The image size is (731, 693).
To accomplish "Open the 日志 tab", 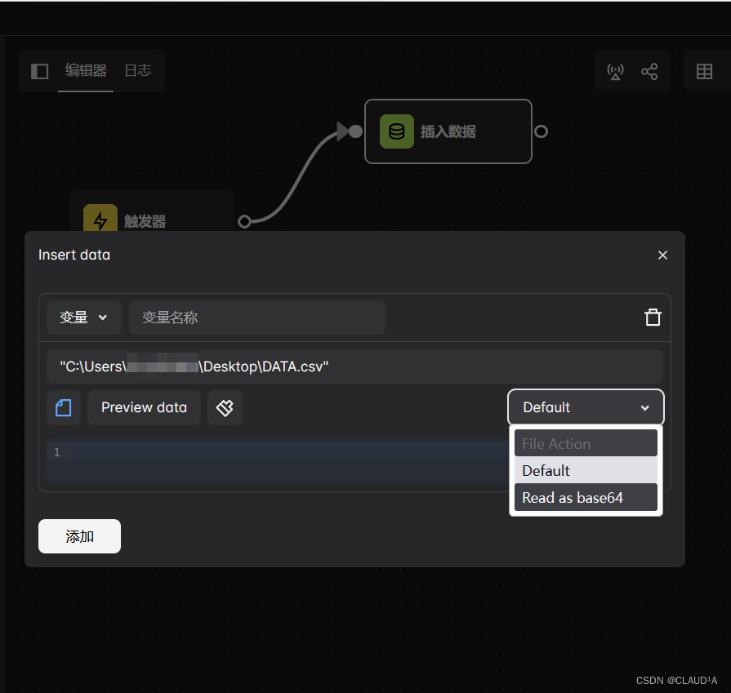I will coord(137,71).
